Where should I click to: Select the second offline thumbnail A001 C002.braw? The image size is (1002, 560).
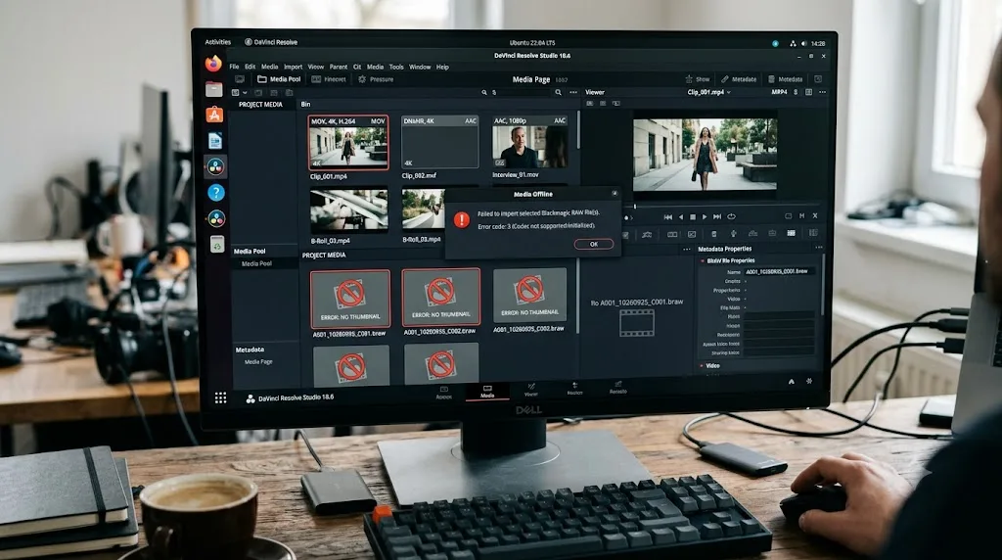point(441,298)
